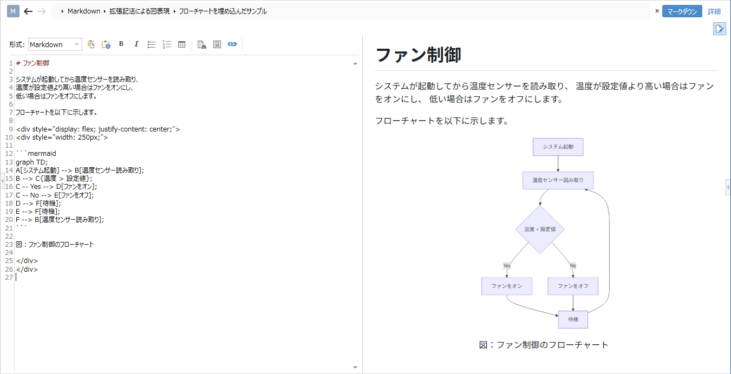Toggle bold formatting

[121, 44]
